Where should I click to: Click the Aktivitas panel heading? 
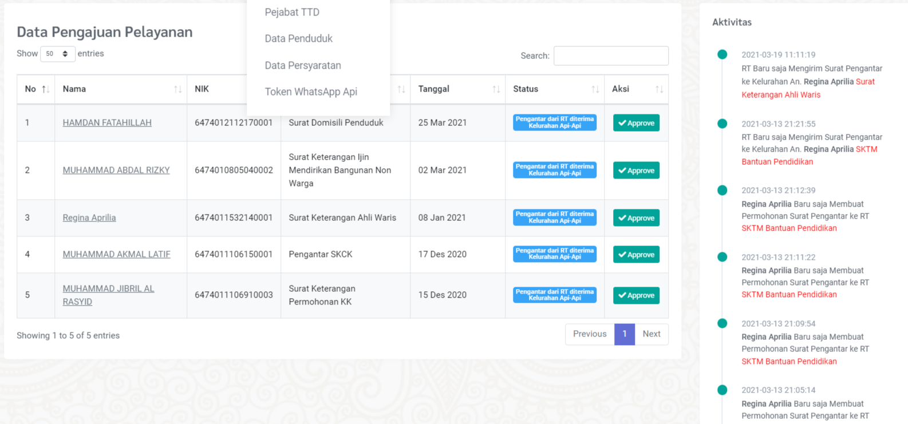pyautogui.click(x=732, y=22)
